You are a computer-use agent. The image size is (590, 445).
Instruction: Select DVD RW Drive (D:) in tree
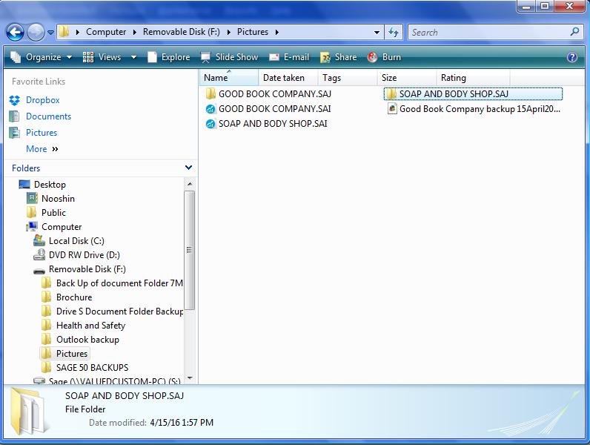(x=84, y=255)
